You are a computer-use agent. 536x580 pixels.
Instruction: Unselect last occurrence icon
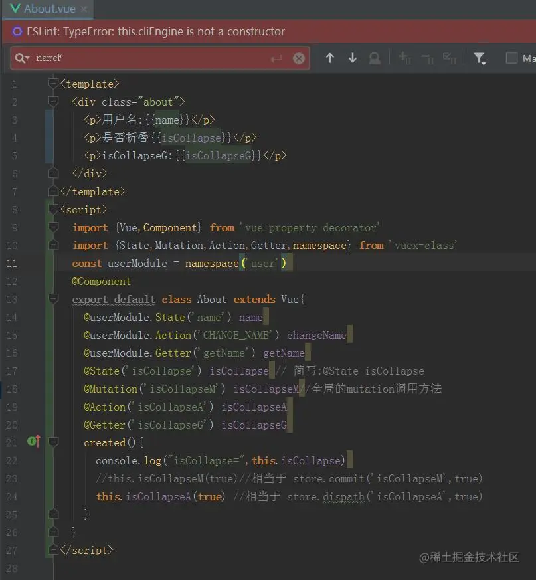tap(427, 58)
